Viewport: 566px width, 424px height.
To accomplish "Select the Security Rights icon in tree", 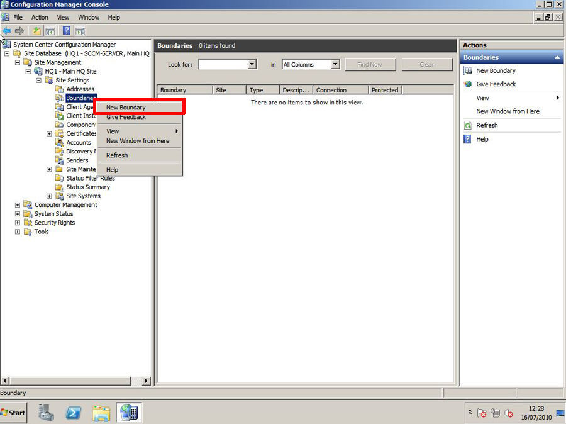I will 28,223.
